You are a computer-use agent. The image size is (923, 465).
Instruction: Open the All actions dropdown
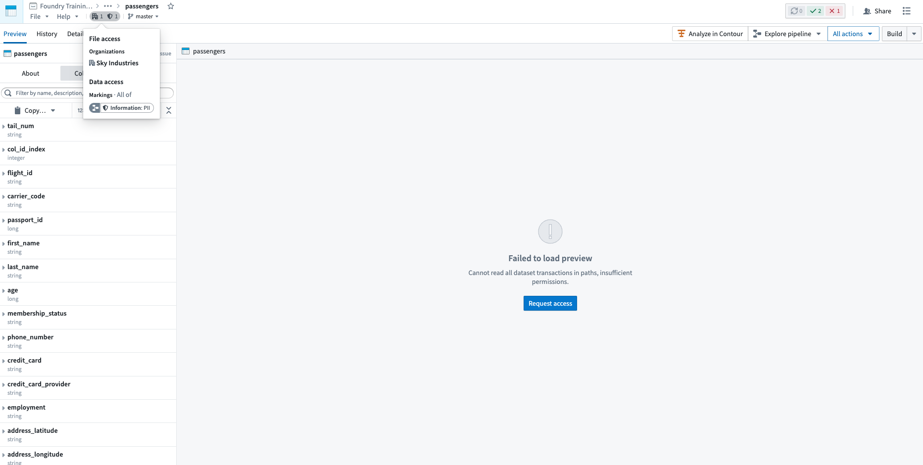click(x=853, y=34)
